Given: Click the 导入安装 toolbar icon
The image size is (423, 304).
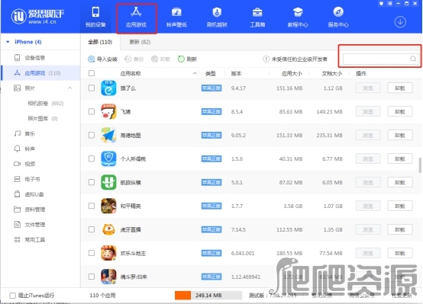Looking at the screenshot, I should (92, 59).
